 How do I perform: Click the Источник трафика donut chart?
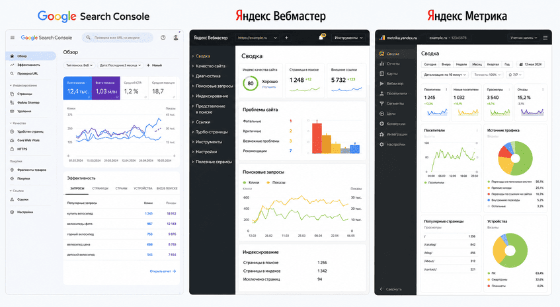pos(515,158)
